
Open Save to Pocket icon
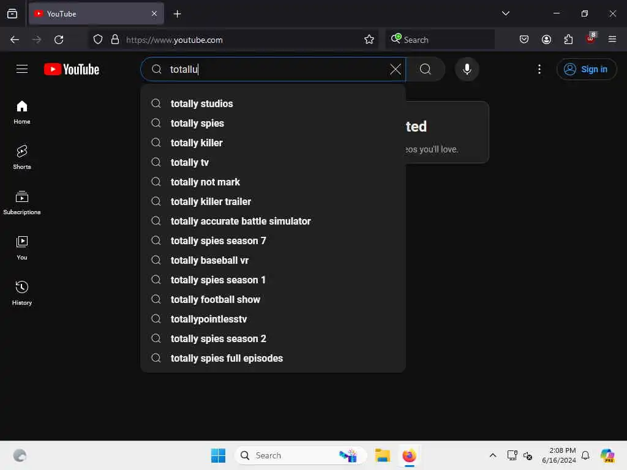click(524, 40)
